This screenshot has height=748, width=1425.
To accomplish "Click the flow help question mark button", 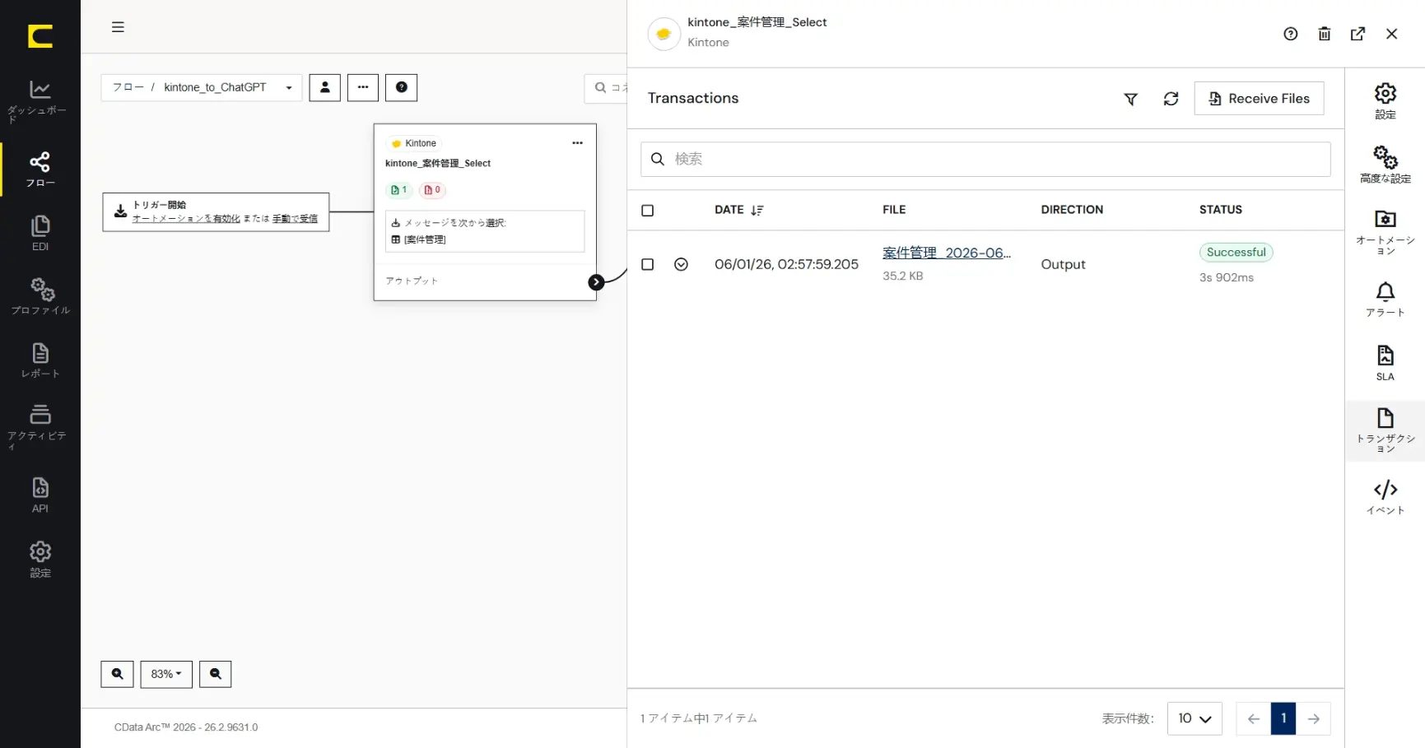I will tap(402, 87).
